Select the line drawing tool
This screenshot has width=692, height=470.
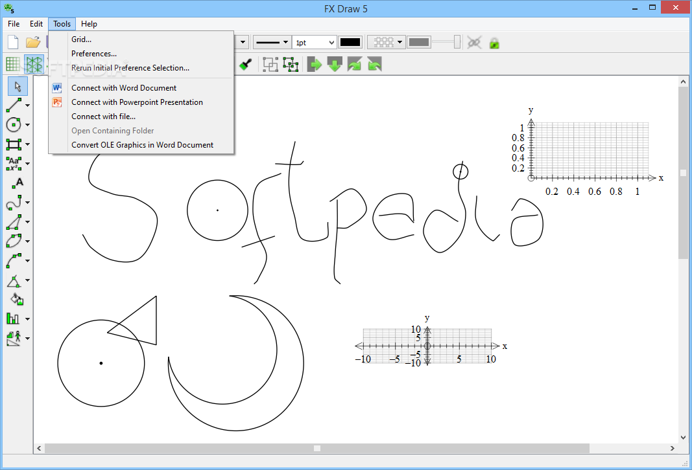(x=14, y=106)
